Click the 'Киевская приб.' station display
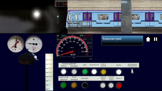This screenshot has height=91, width=162. click(122, 40)
